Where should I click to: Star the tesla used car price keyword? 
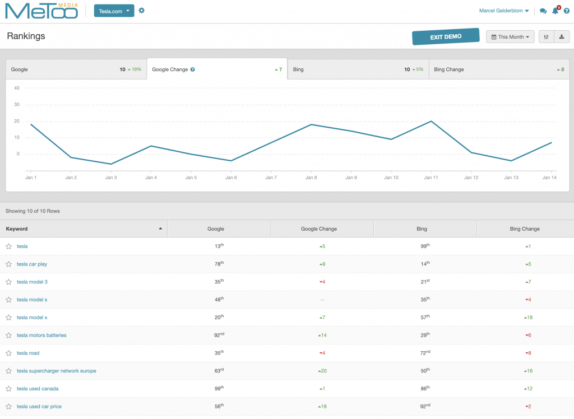[9, 407]
